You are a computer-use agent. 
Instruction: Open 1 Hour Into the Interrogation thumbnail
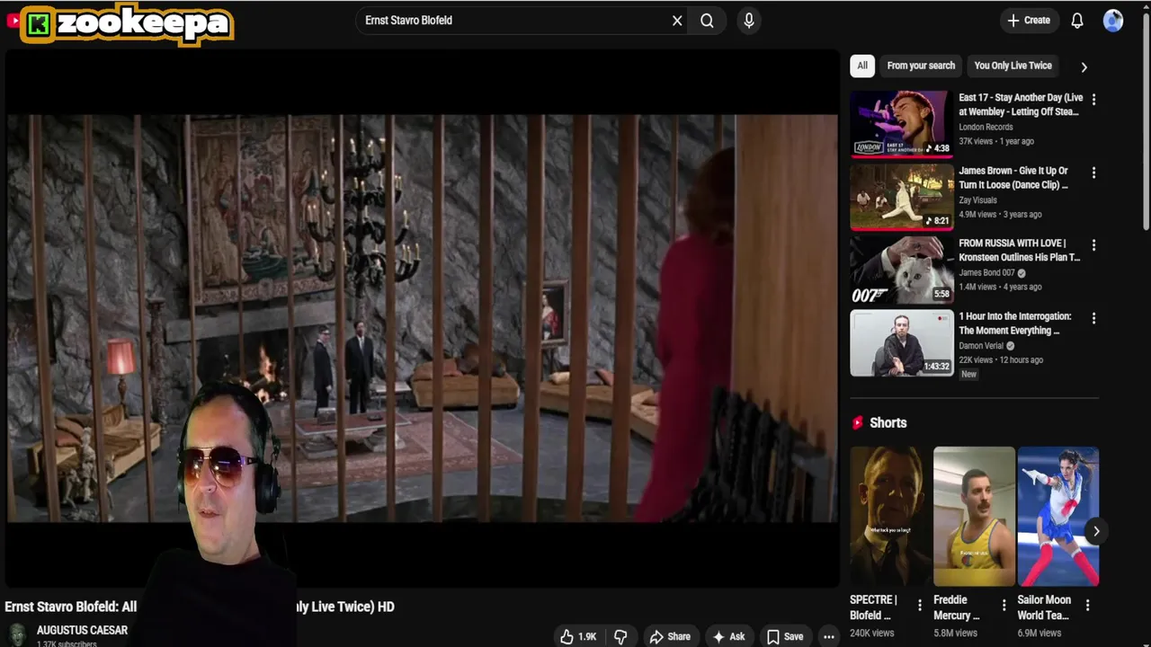coord(902,342)
